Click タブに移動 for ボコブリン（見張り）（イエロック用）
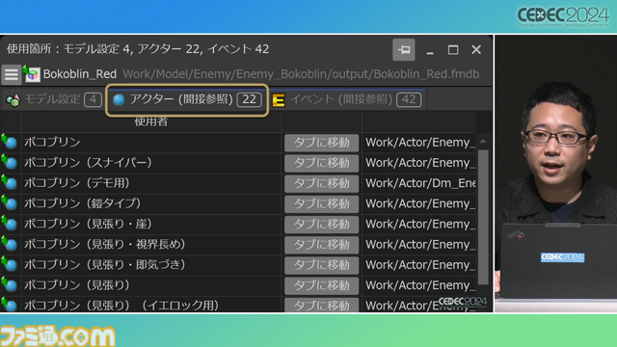Screen dimensions: 617x347 click(321, 305)
